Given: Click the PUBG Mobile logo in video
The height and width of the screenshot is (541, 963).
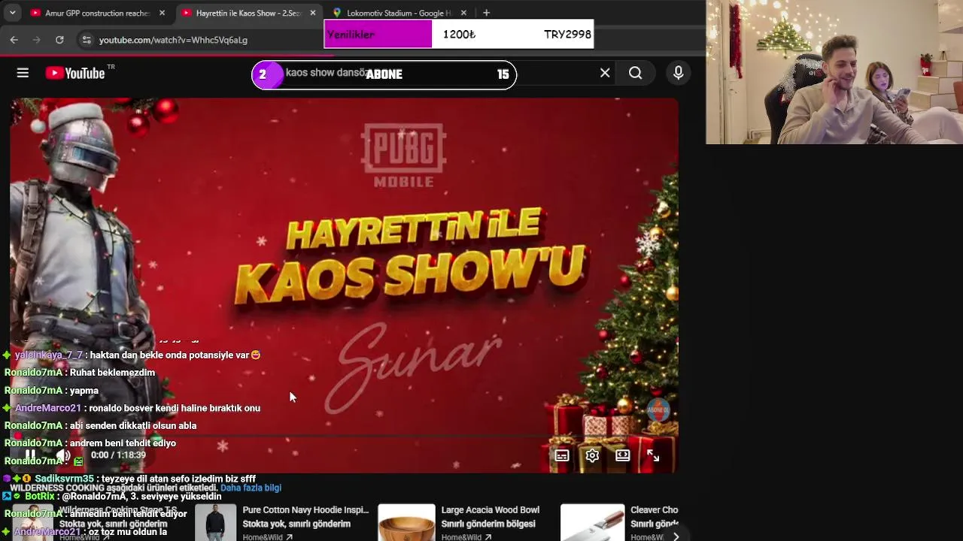Looking at the screenshot, I should 404,156.
